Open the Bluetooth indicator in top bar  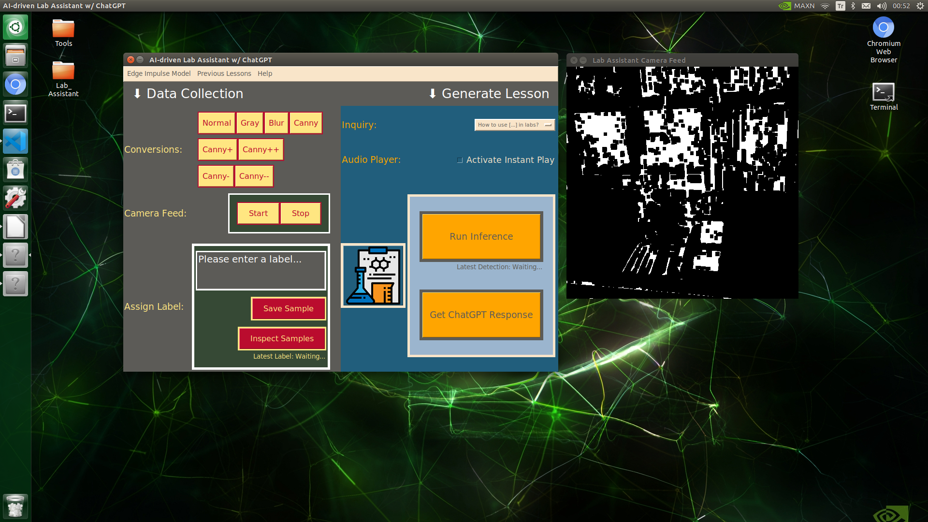pyautogui.click(x=853, y=6)
